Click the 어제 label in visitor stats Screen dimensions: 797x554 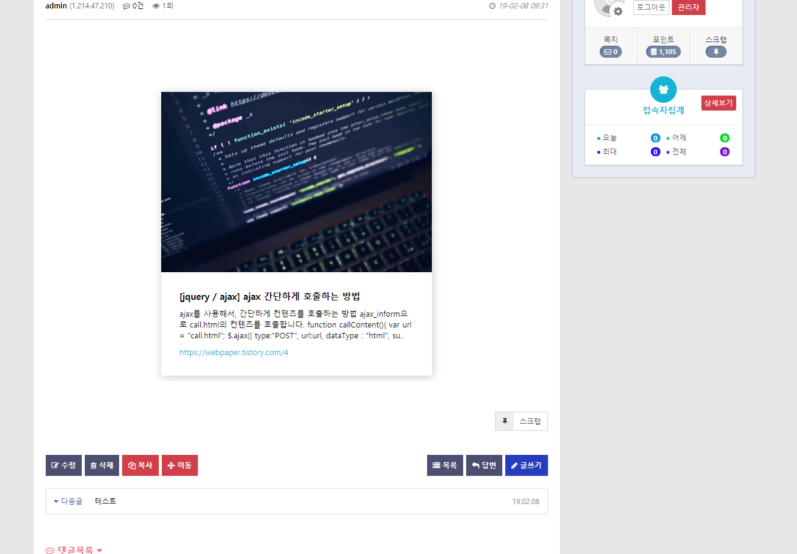pyautogui.click(x=679, y=138)
